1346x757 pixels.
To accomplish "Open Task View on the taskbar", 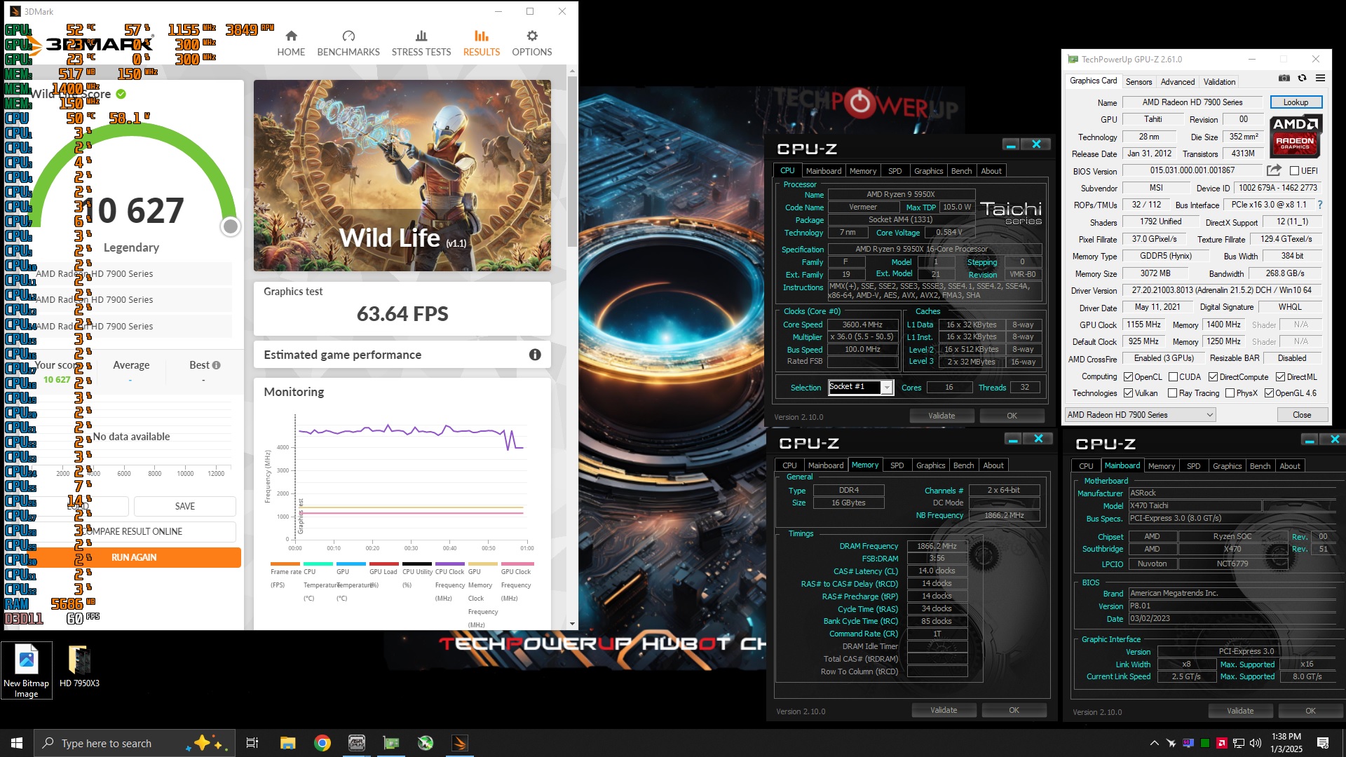I will coord(252,743).
